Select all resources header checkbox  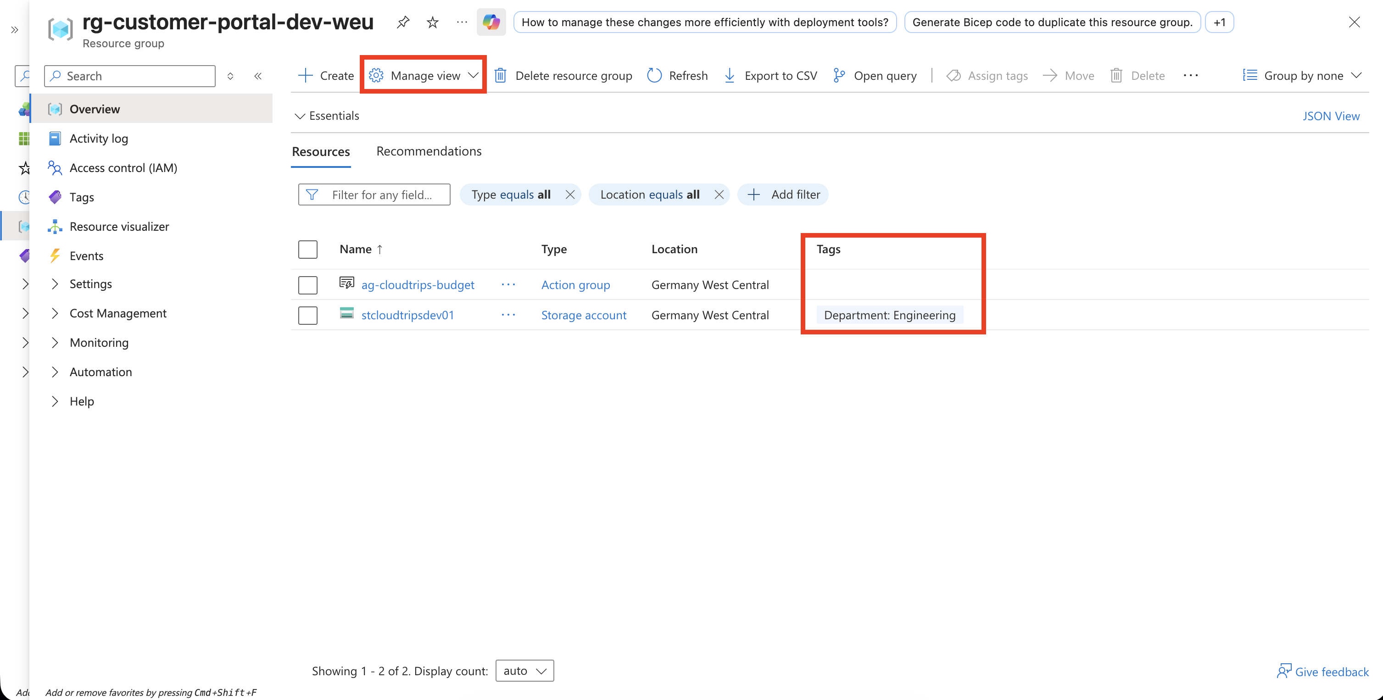307,250
